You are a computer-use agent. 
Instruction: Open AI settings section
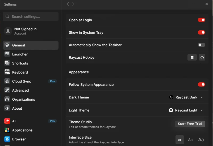[31, 121]
